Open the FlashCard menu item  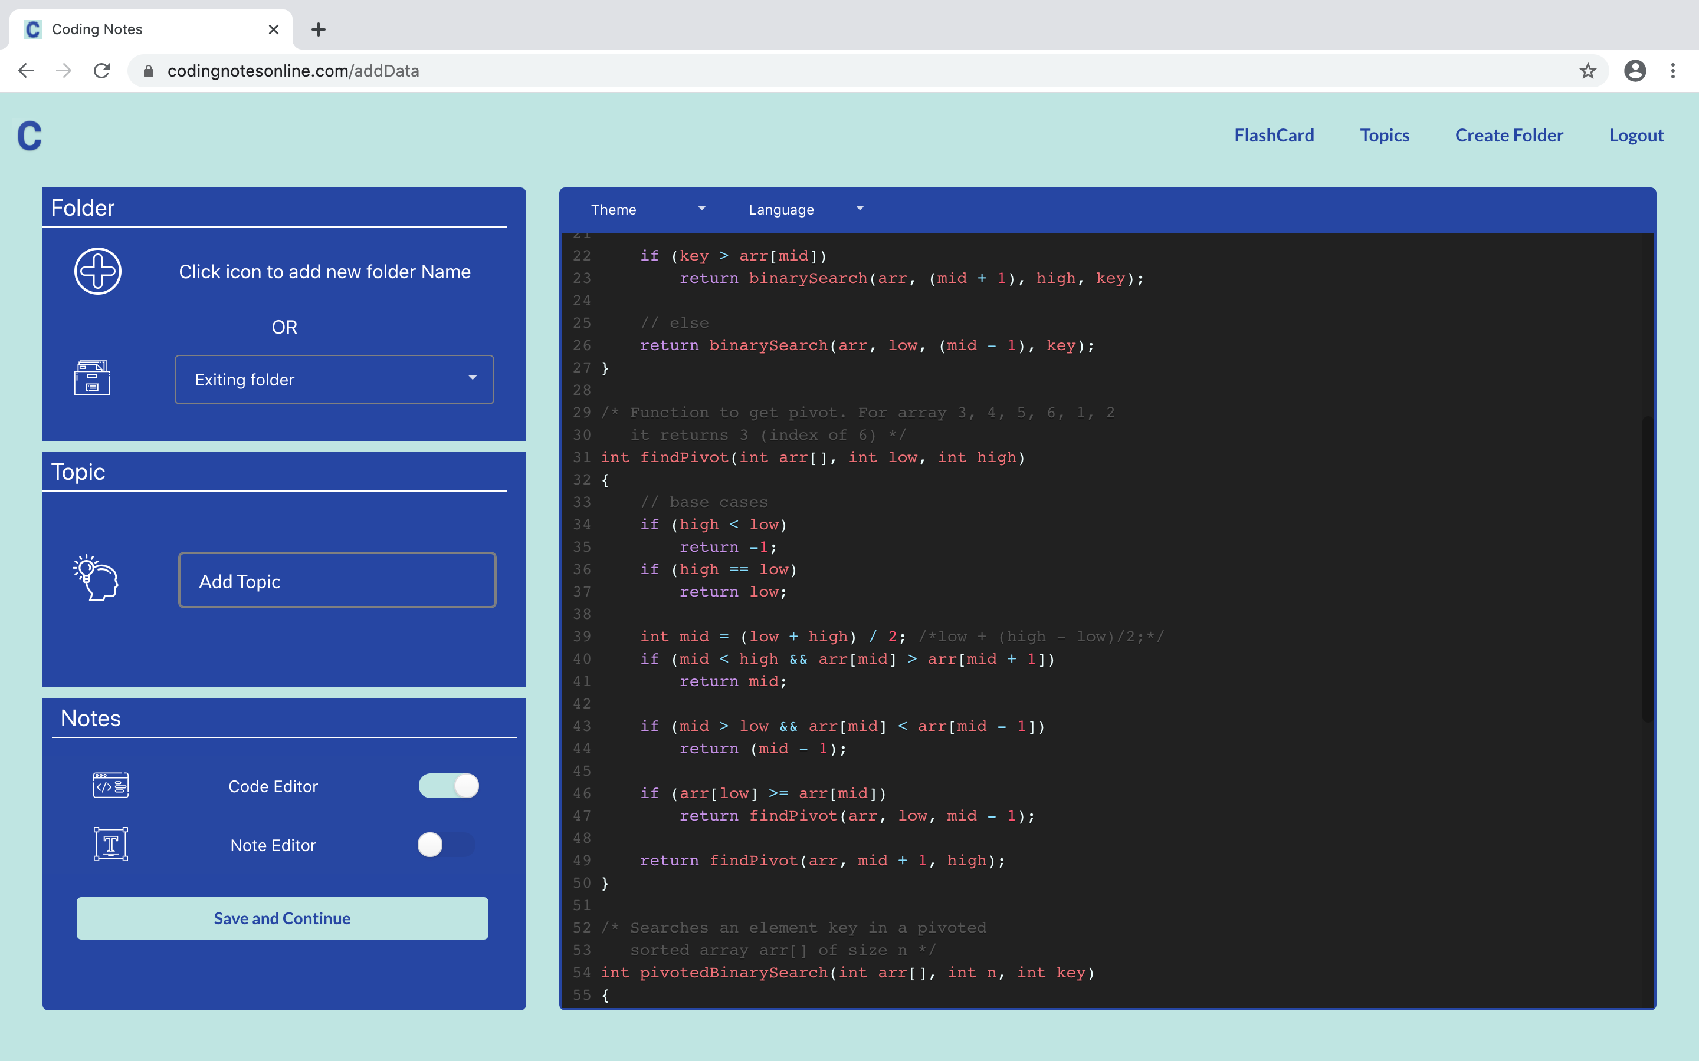click(x=1274, y=135)
